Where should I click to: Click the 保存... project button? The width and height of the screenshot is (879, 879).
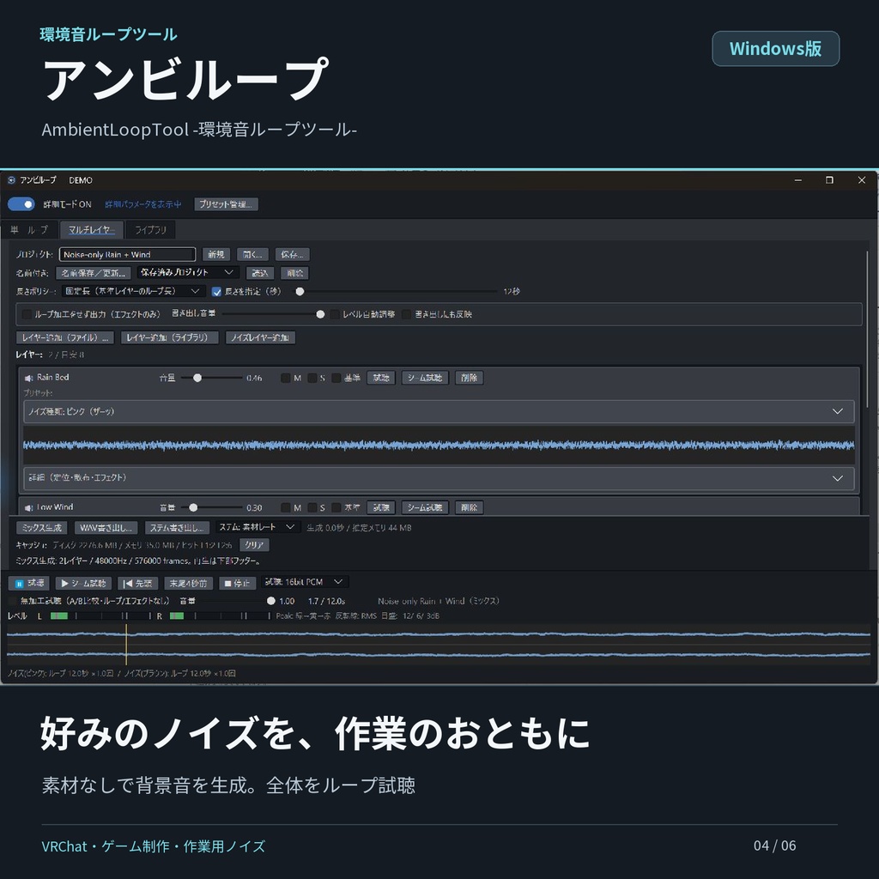(292, 254)
